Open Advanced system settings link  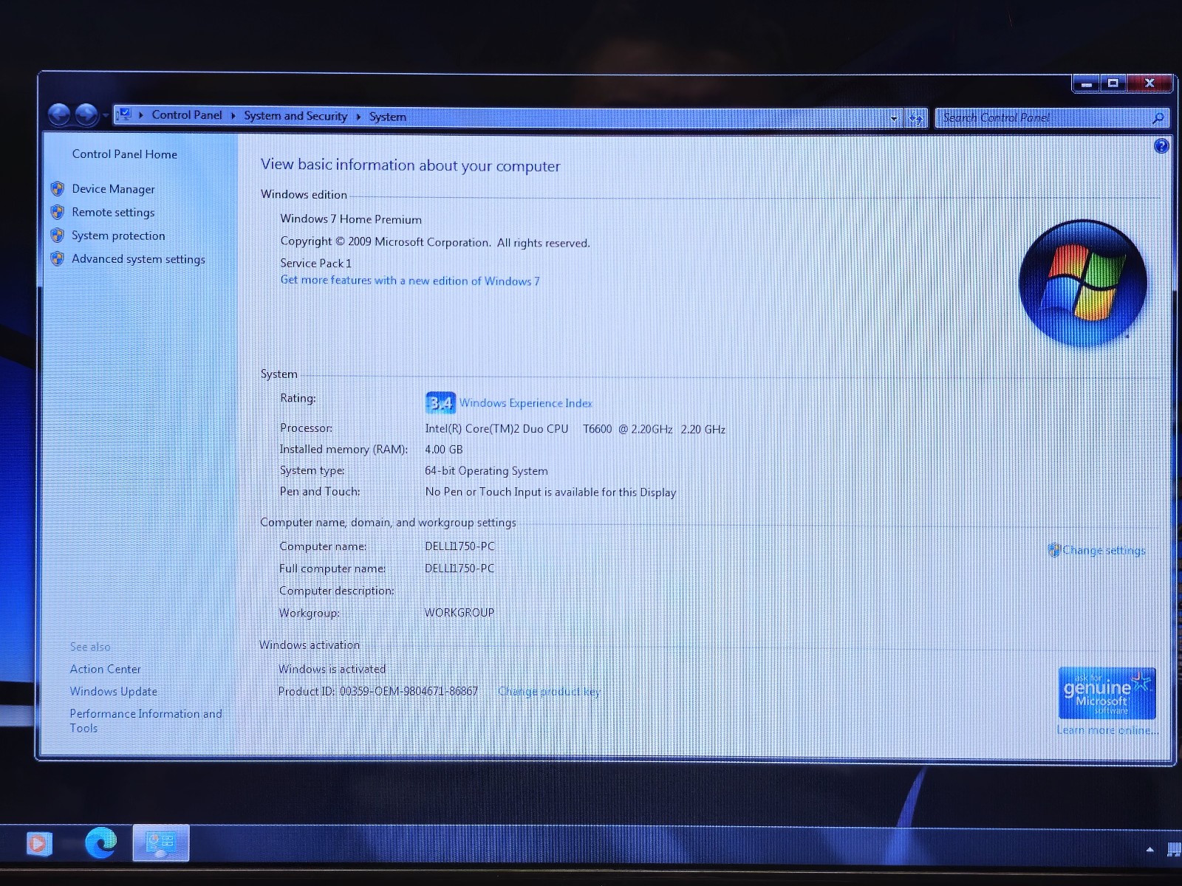[x=138, y=259]
